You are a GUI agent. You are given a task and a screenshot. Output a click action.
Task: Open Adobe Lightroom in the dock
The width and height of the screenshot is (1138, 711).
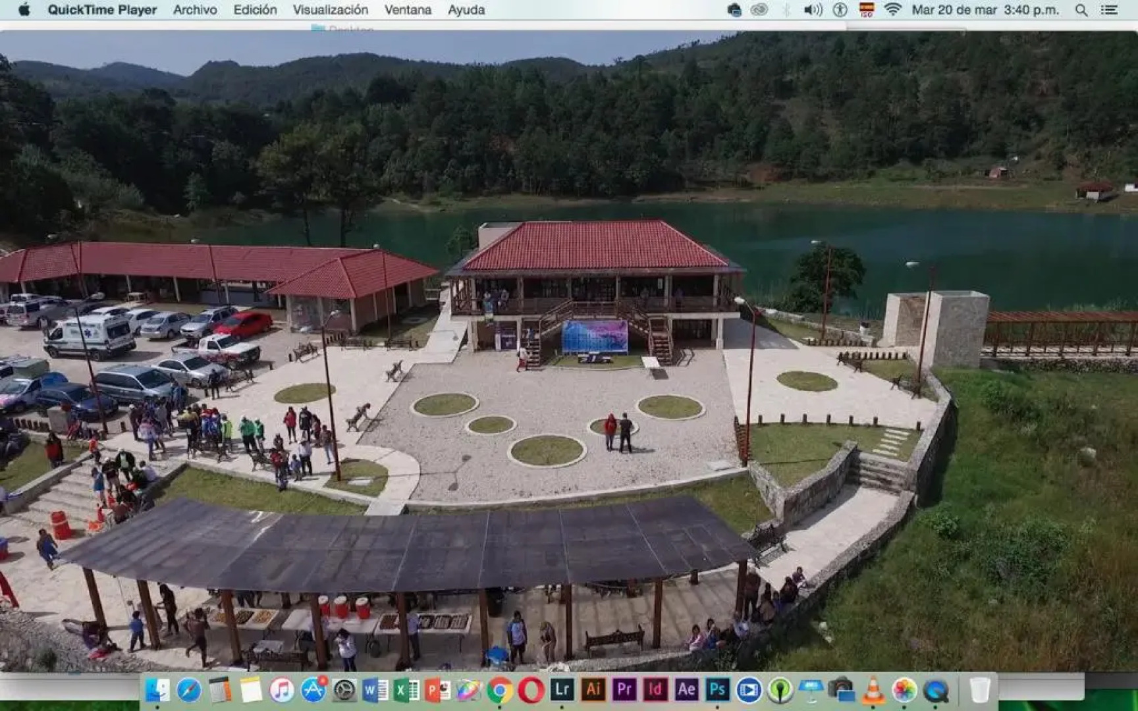coord(562,689)
